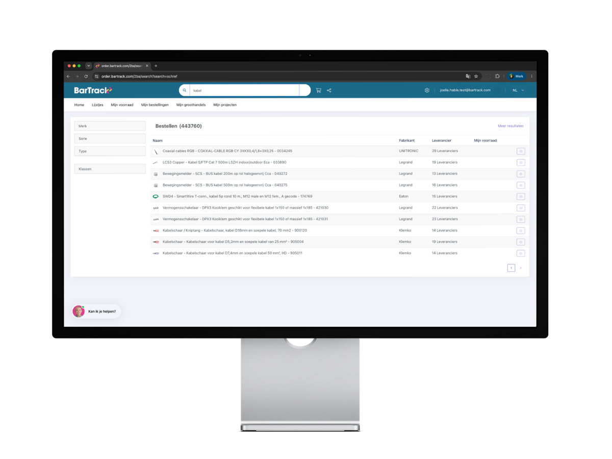Reload the page with refresh icon
Viewport: 612px width, 459px height.
click(x=86, y=76)
